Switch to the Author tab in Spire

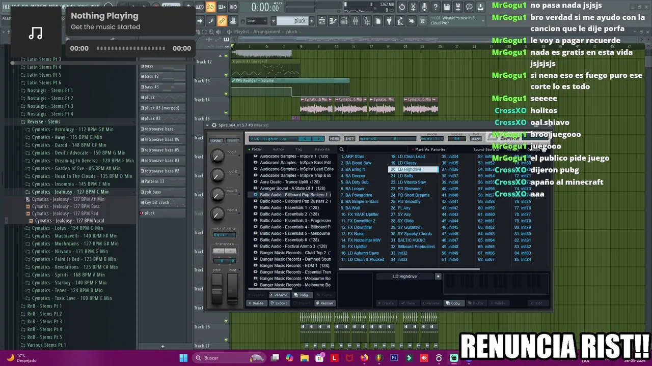pos(278,149)
